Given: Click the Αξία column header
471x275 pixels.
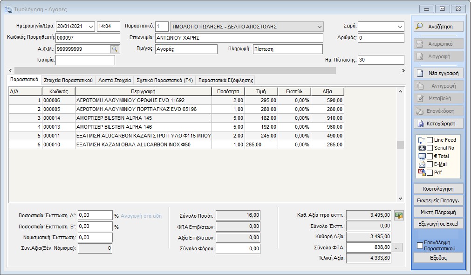Looking at the screenshot, I should 328,91.
